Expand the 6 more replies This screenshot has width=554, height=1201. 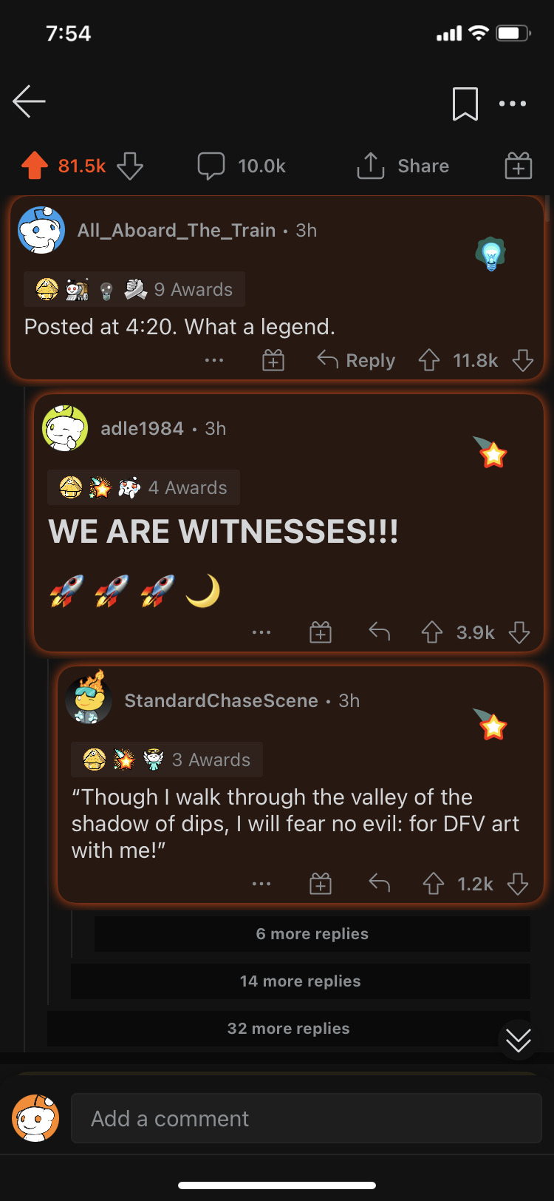[312, 934]
